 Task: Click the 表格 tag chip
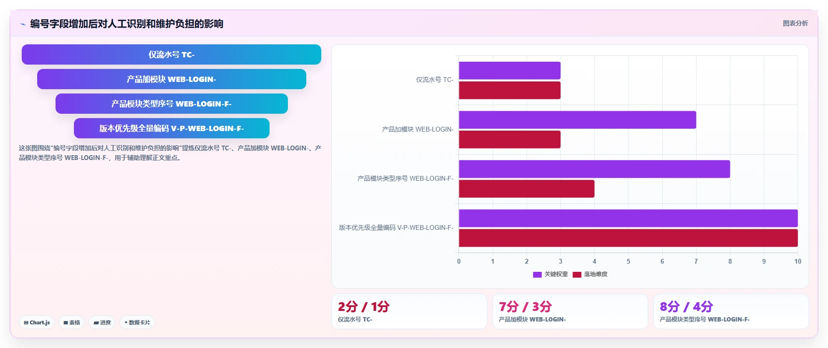point(71,322)
